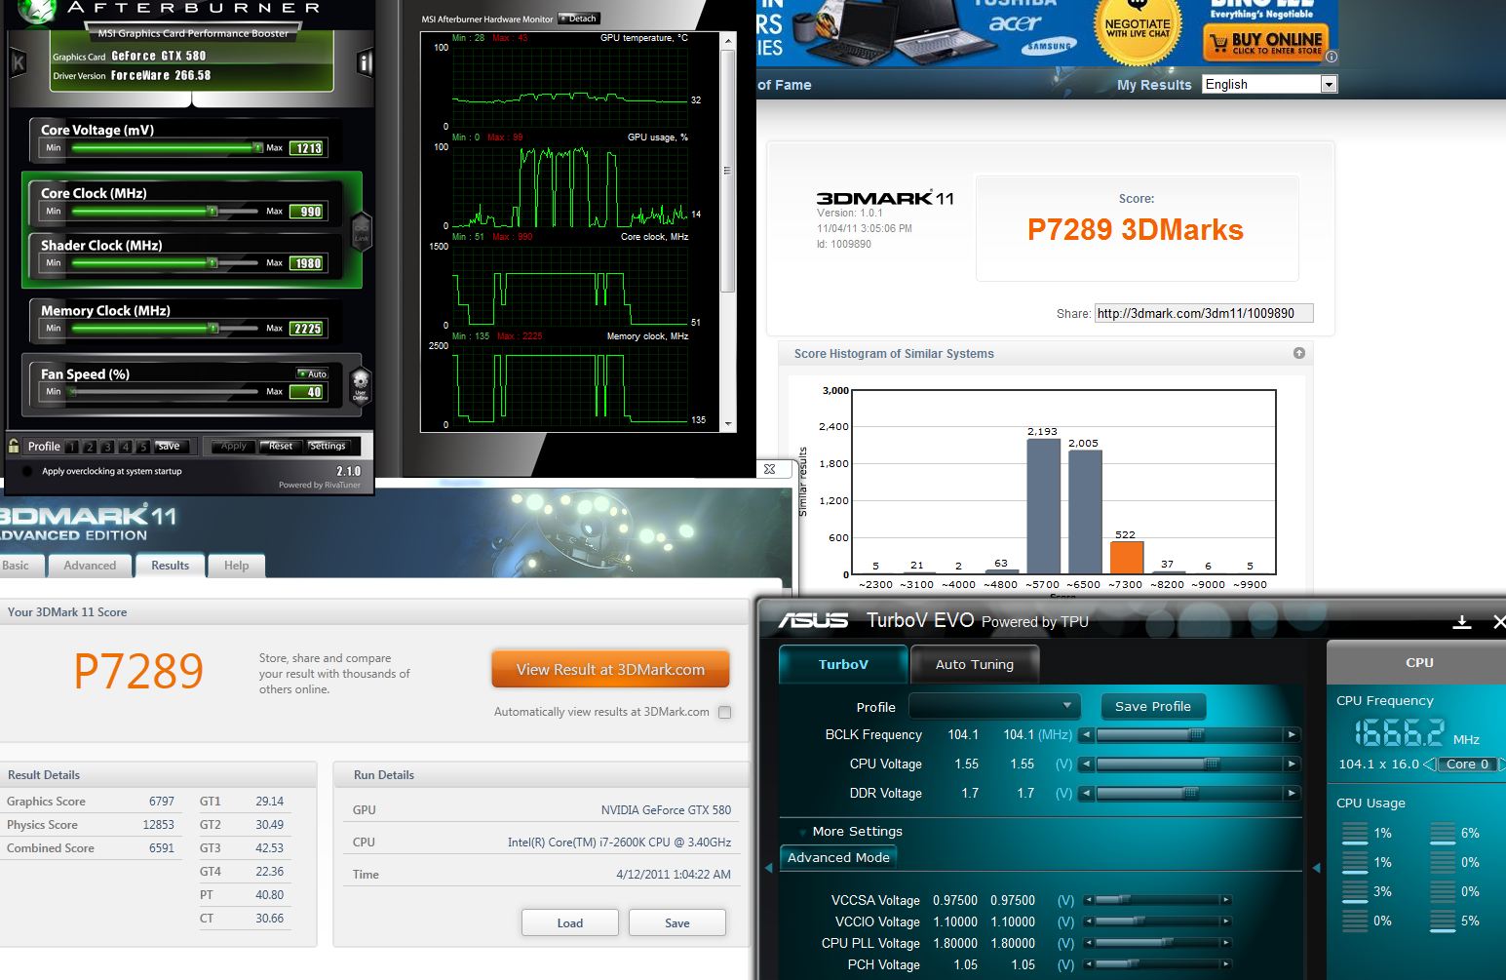Click right arrow of BCLK Frequency slider
The image size is (1506, 980).
[x=1292, y=735]
